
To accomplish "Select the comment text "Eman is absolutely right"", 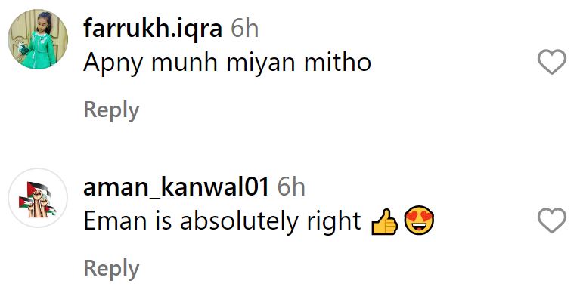I will pos(222,222).
